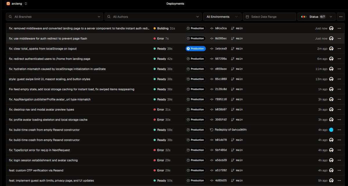Image resolution: width=348 pixels, height=186 pixels.
Task: Open row menu for b01dd78 deployment
Action: coord(339,140)
